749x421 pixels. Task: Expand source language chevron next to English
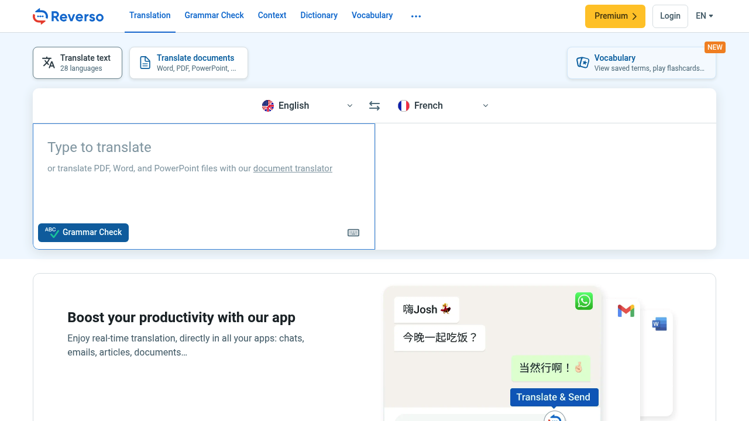(350, 106)
